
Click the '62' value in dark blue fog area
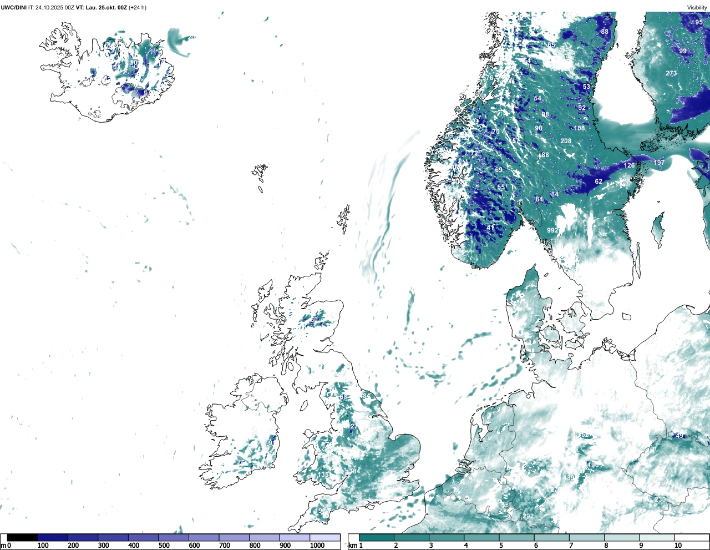coord(599,181)
